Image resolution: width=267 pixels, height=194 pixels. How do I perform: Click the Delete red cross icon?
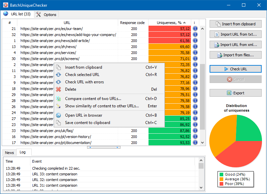(x=58, y=89)
